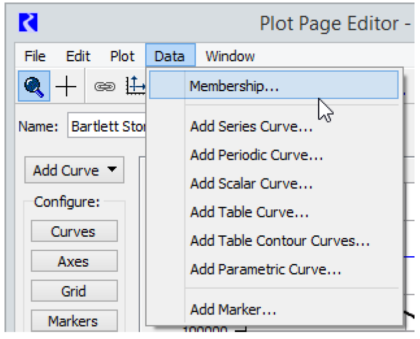This screenshot has height=339, width=420.
Task: Click the application logo in title bar
Action: tap(28, 23)
